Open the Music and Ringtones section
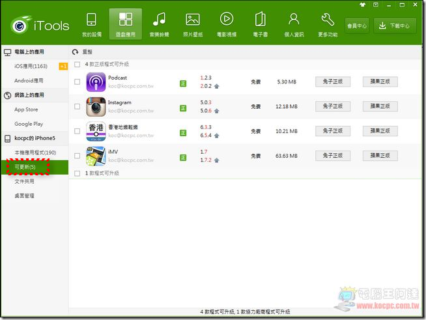This screenshot has height=320, width=426. (159, 24)
